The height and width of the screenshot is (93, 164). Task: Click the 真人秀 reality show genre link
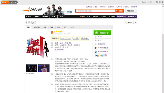click(x=70, y=45)
